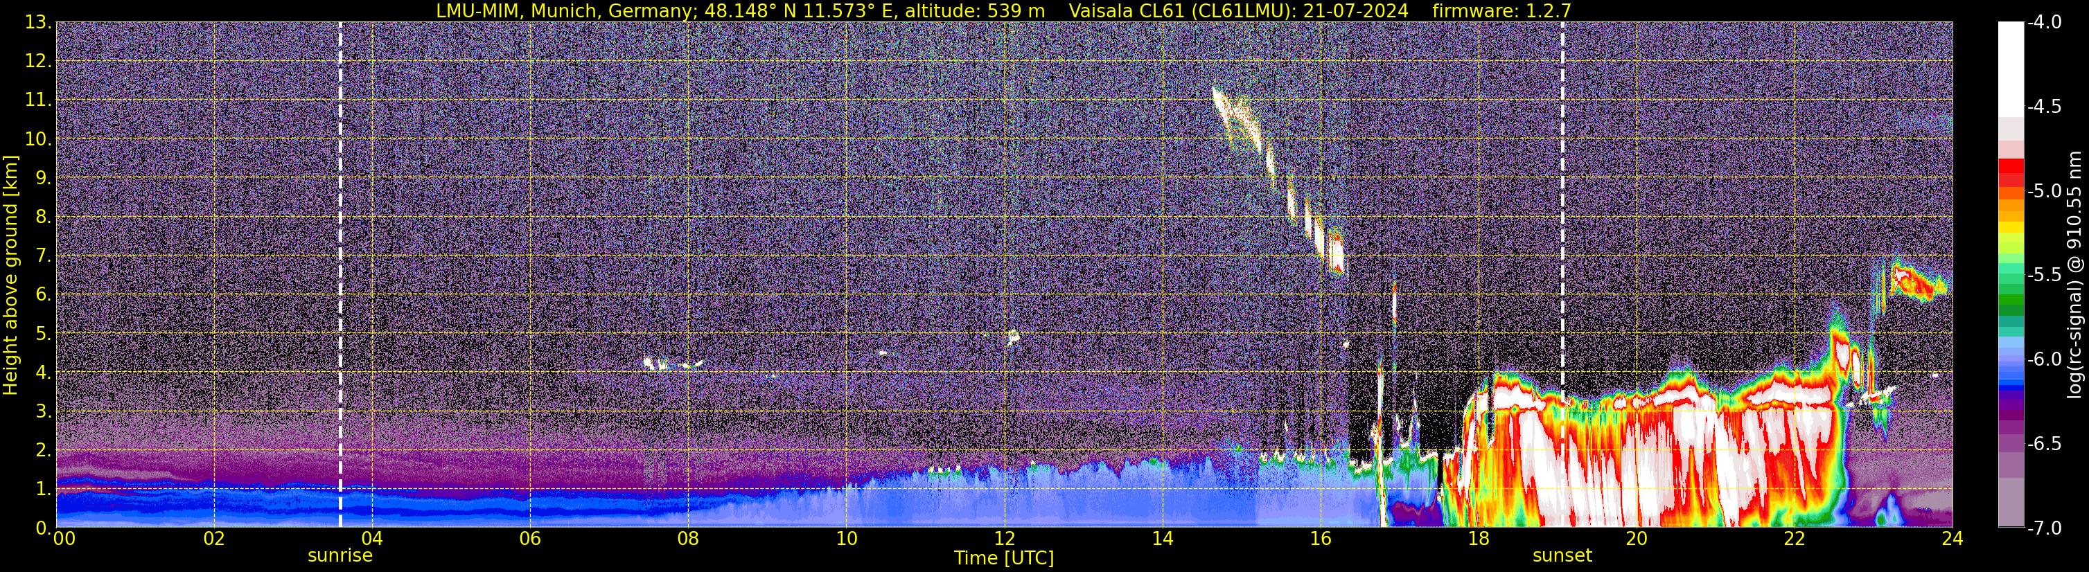
Task: Click the 20 tick on the time axis
Action: tap(1637, 539)
